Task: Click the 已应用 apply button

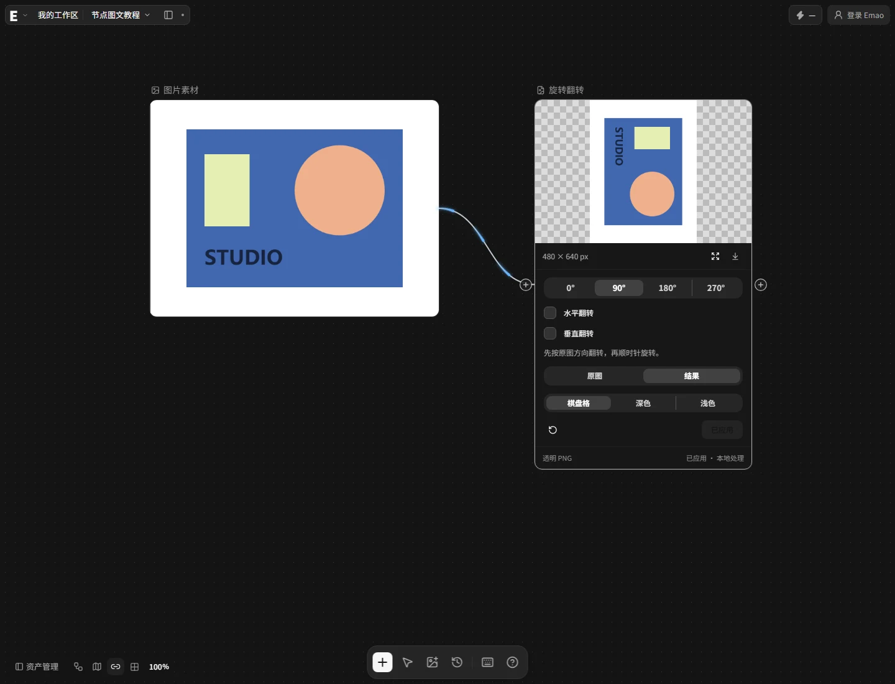Action: coord(722,430)
